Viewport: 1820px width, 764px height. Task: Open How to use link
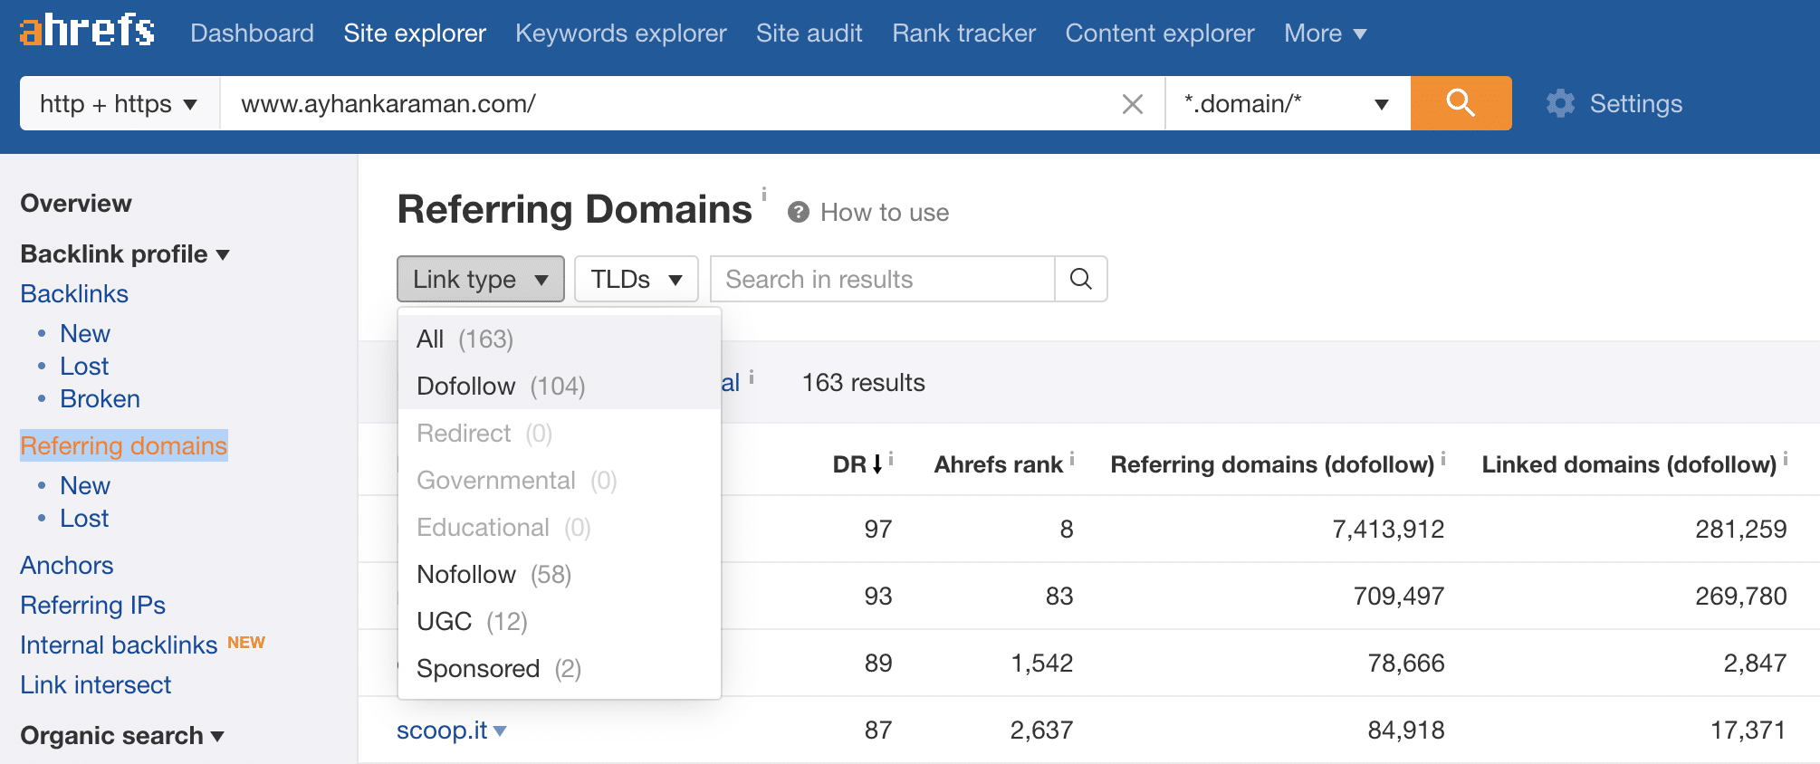pos(885,213)
